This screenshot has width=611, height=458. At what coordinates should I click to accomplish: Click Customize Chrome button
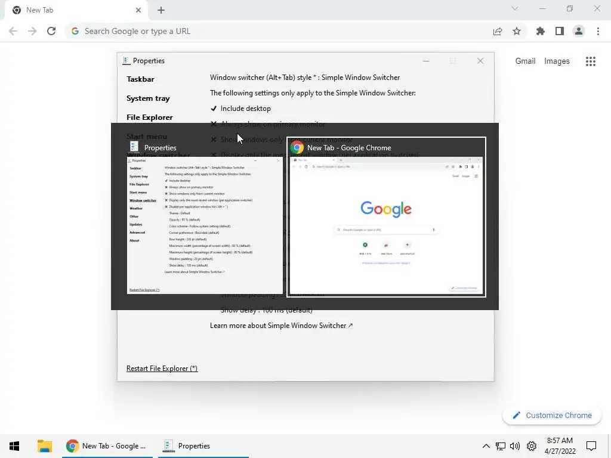coord(552,416)
